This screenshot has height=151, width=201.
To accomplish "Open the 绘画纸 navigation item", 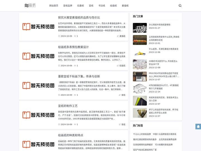I will click(x=113, y=6).
